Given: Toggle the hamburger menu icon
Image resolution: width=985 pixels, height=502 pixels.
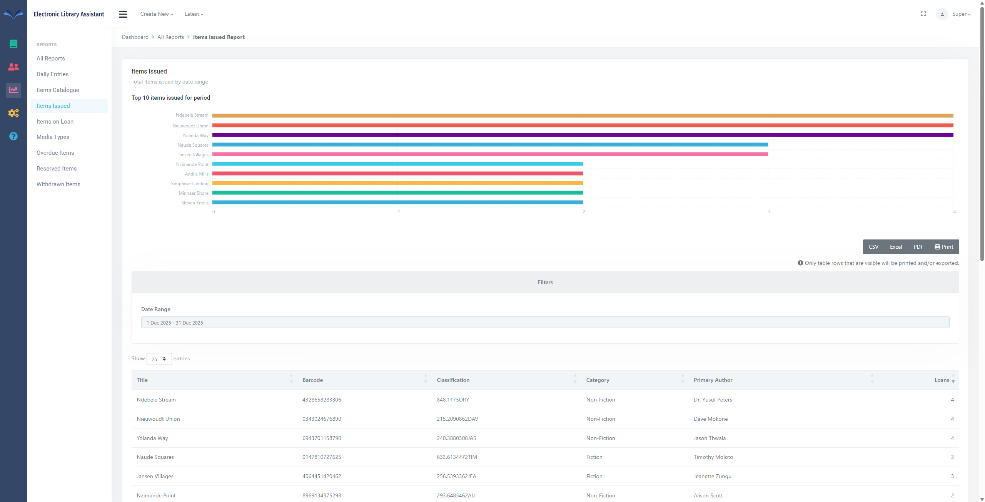Looking at the screenshot, I should (x=123, y=14).
